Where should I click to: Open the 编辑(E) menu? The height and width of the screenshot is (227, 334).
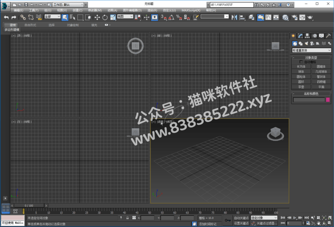click(18, 10)
